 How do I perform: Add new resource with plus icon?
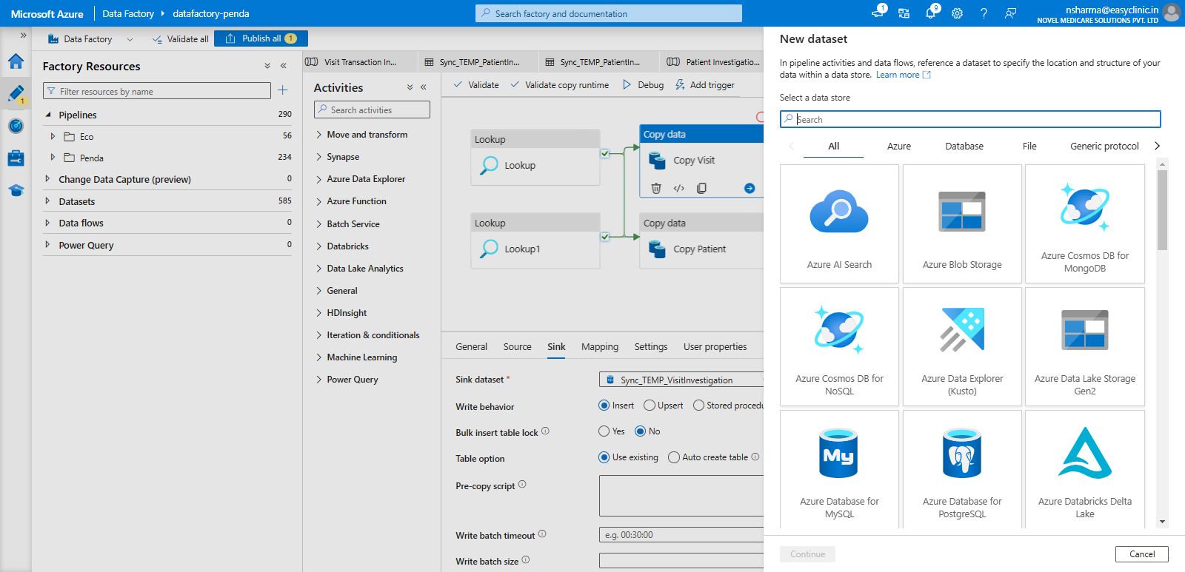coord(282,90)
